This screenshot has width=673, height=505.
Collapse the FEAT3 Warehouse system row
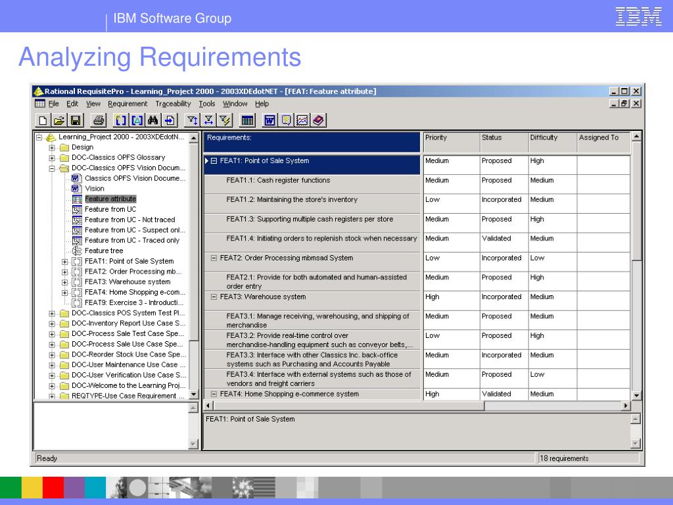[x=214, y=297]
